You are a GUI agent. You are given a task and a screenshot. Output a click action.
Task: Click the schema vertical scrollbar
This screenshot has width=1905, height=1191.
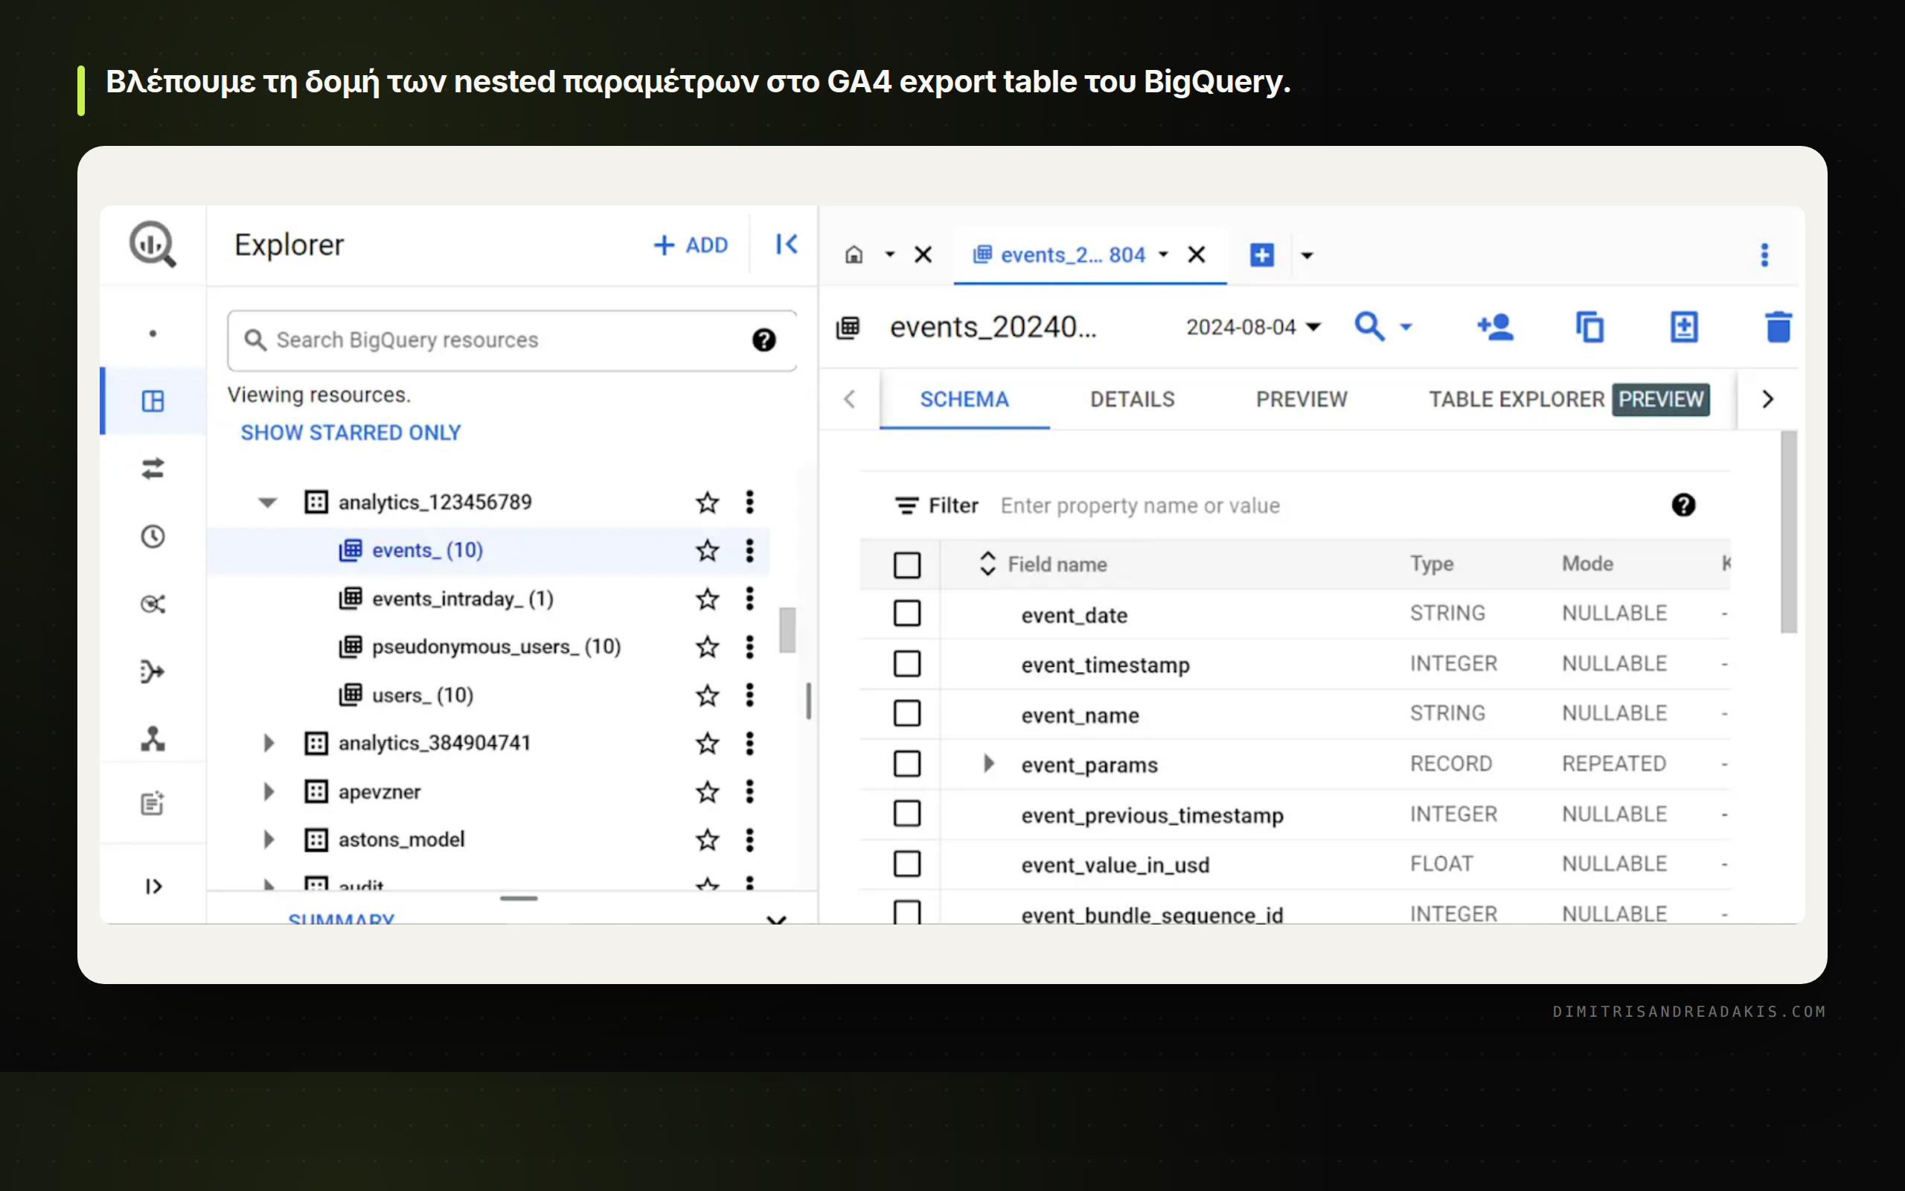pyautogui.click(x=1787, y=531)
